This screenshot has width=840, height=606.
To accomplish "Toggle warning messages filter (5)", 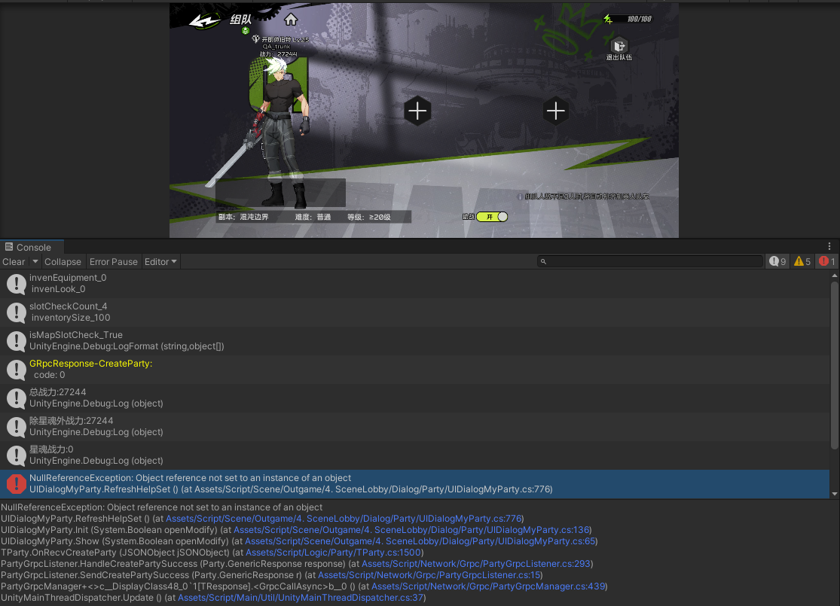I will coord(802,262).
